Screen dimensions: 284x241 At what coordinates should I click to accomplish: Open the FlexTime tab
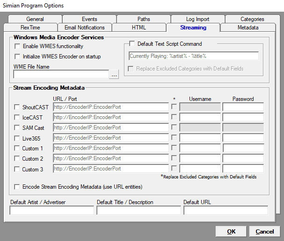[30, 28]
